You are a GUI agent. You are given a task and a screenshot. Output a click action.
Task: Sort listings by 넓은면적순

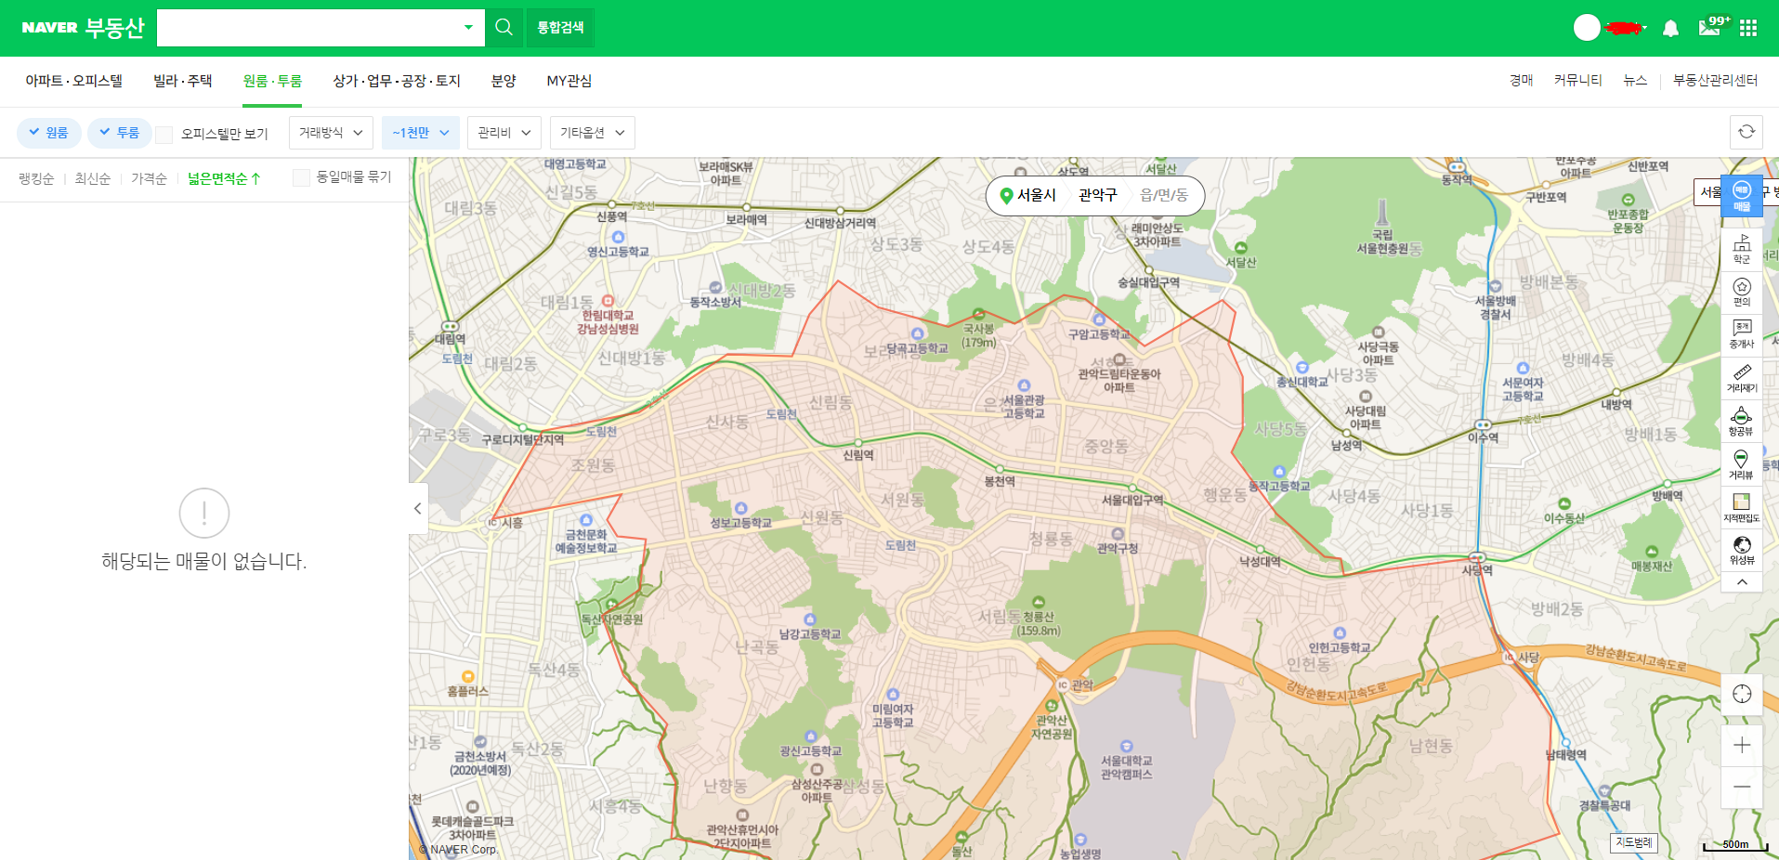[x=224, y=178]
